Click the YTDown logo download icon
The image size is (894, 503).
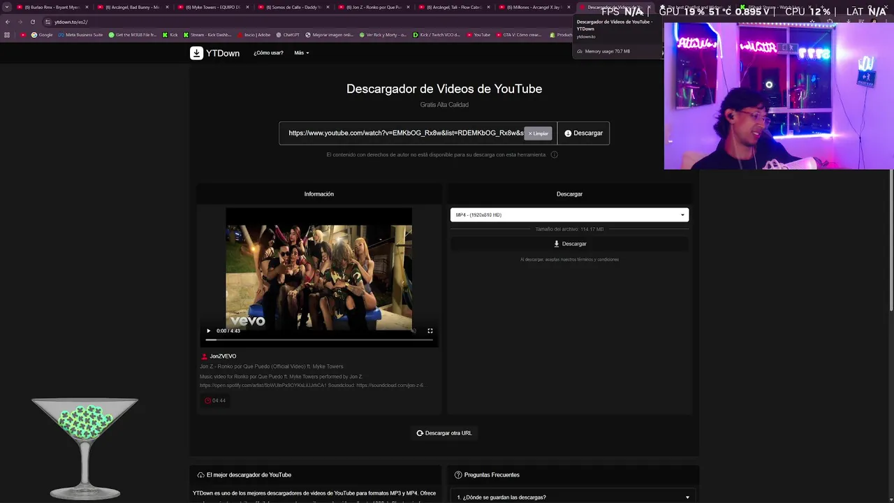pyautogui.click(x=196, y=53)
